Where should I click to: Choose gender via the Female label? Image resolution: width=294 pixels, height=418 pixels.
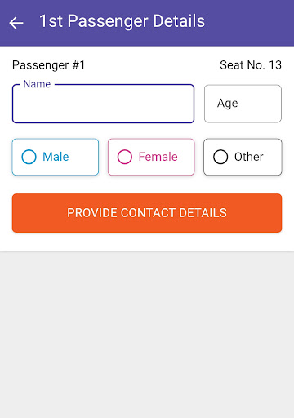158,157
